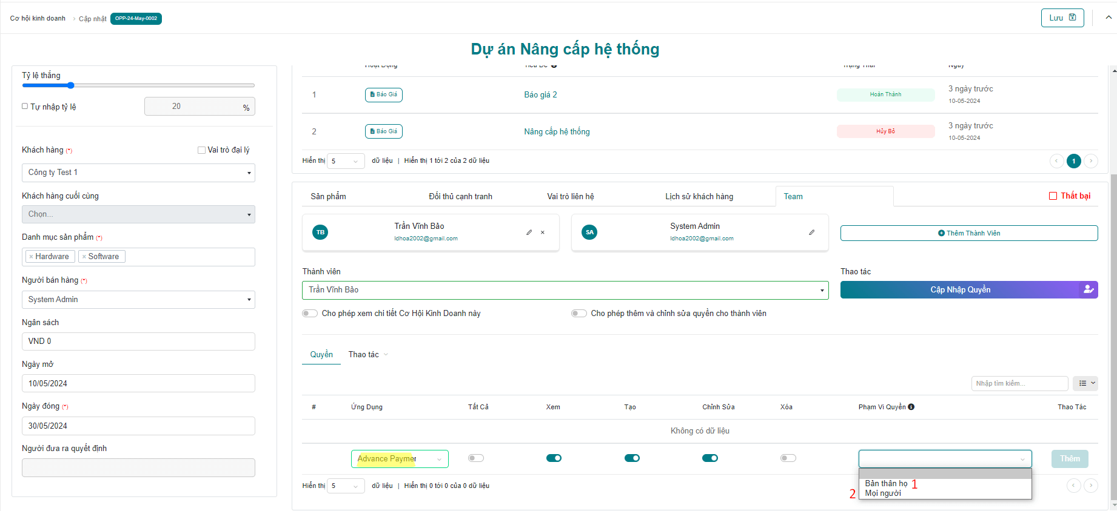This screenshot has height=511, width=1117.
Task: Remove the Hardware tag from product category
Action: pyautogui.click(x=32, y=257)
